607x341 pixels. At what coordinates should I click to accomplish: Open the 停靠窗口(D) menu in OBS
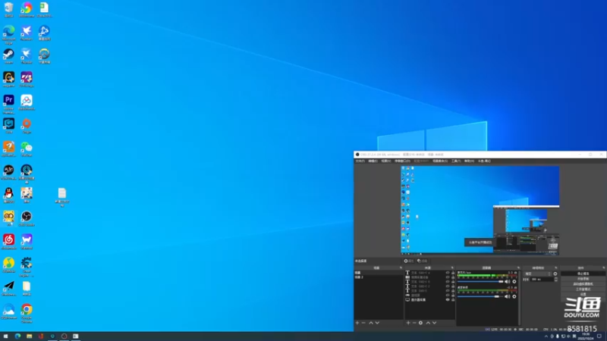click(x=402, y=161)
